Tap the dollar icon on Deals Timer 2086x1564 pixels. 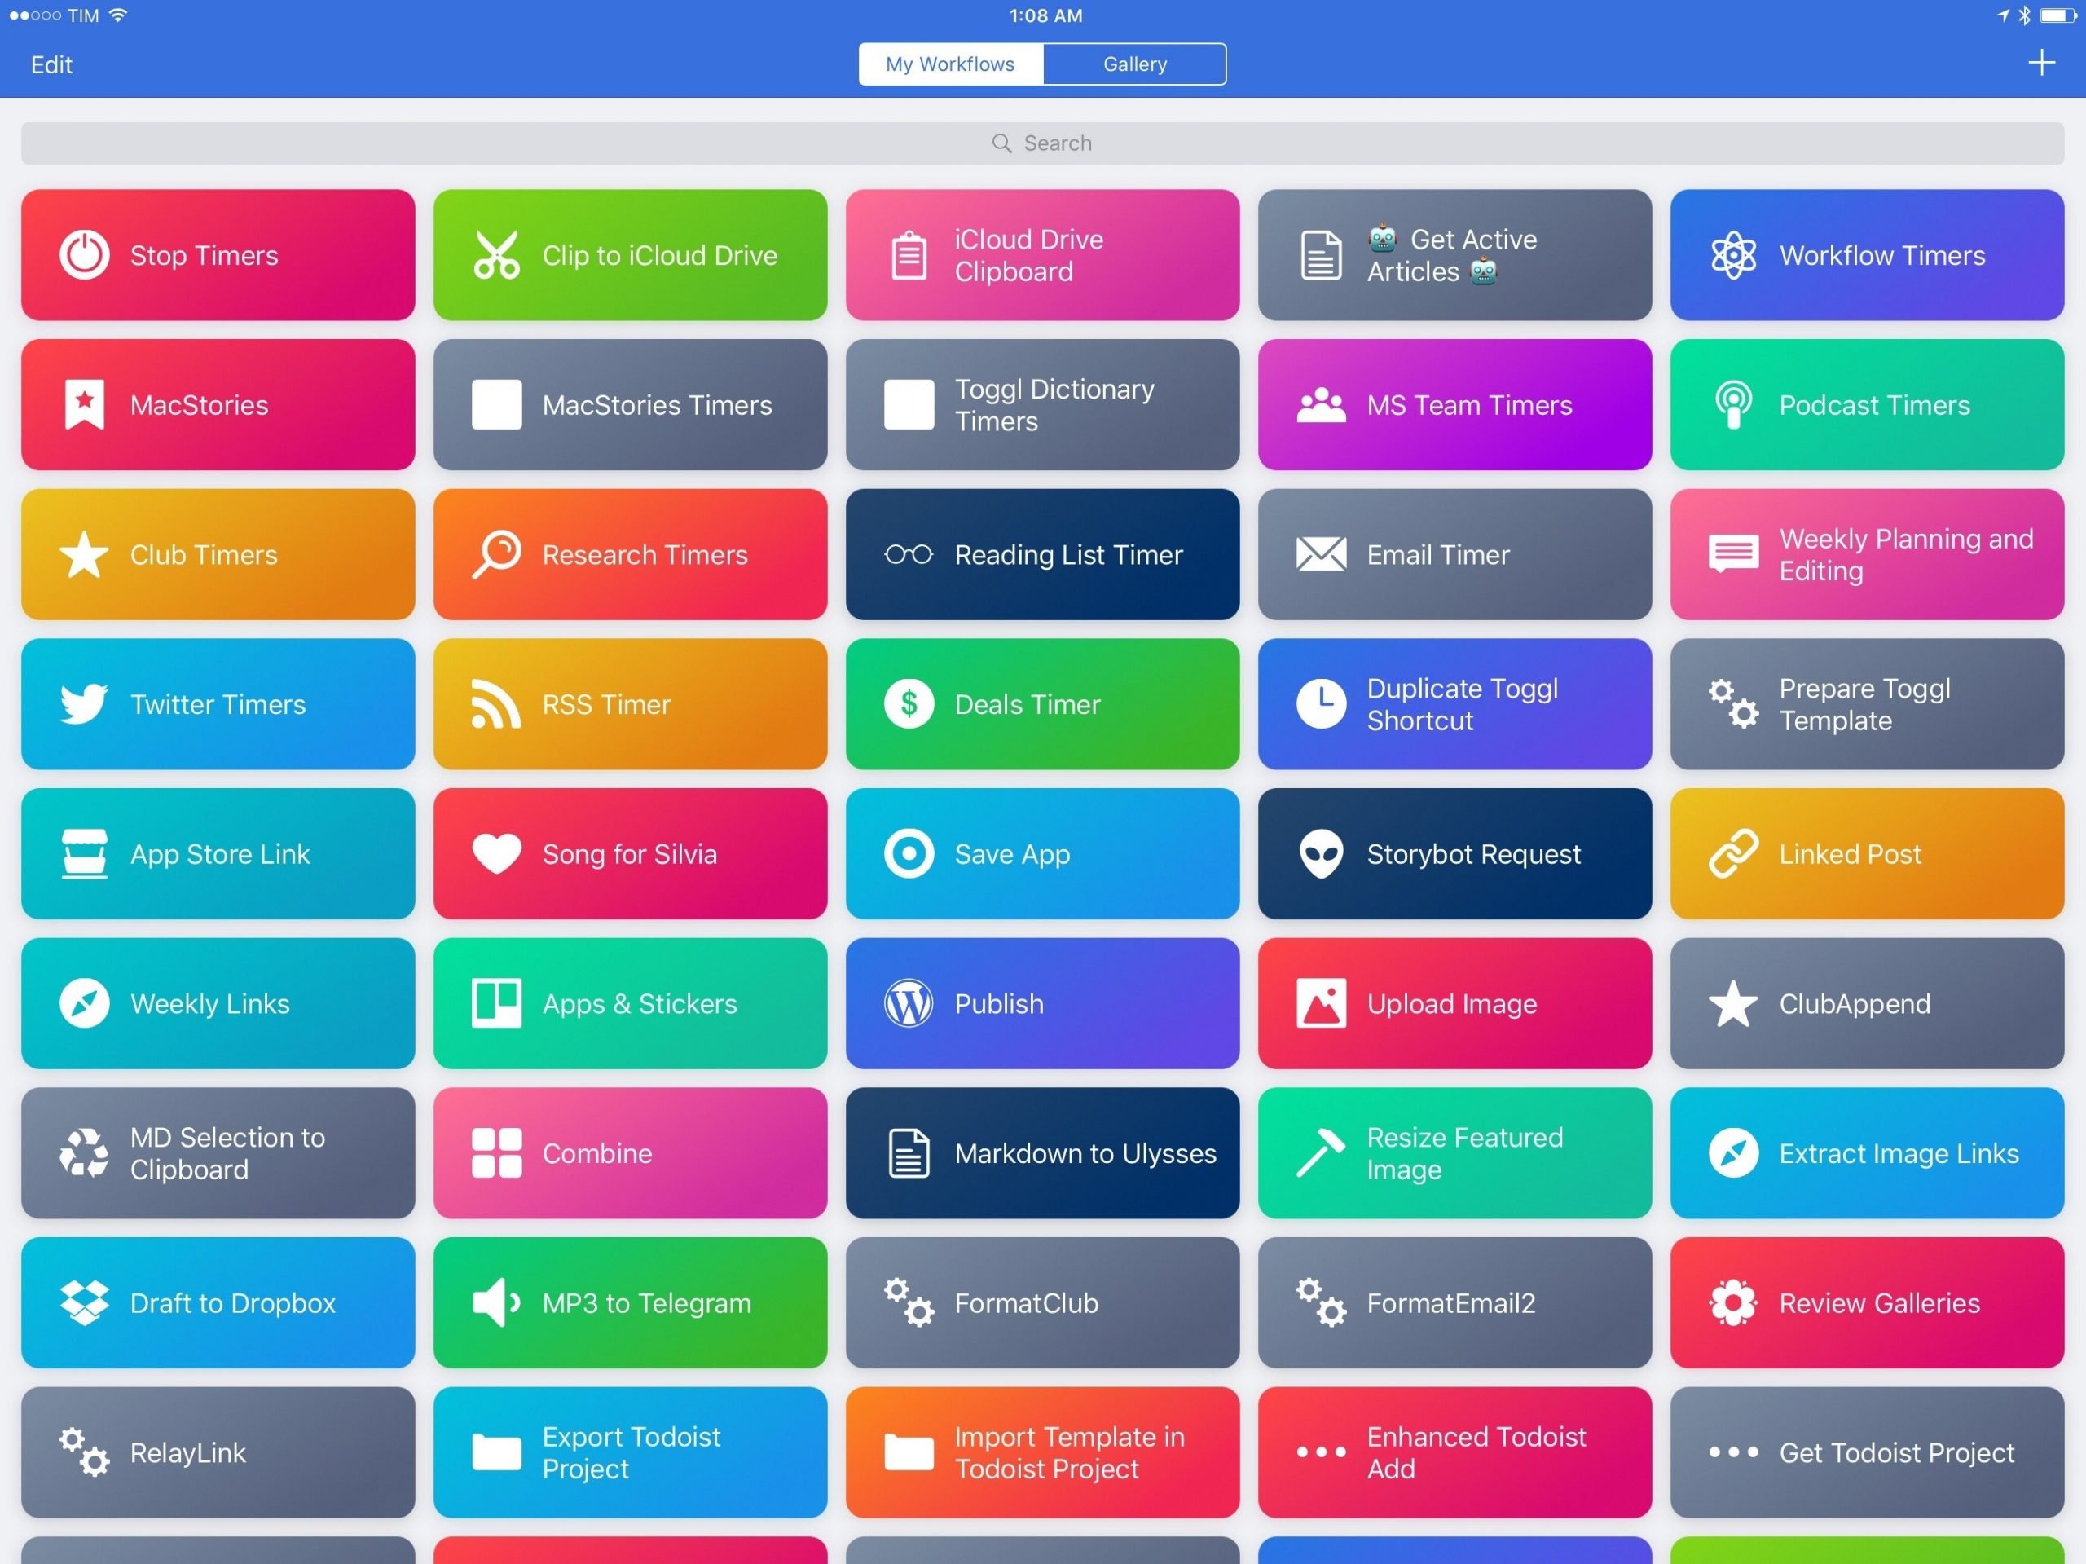pyautogui.click(x=909, y=703)
